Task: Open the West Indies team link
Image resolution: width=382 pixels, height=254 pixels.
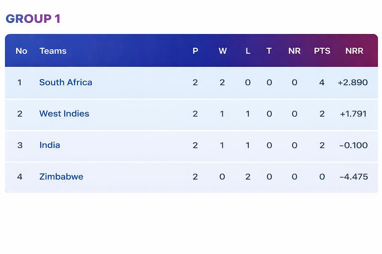Action: [64, 114]
